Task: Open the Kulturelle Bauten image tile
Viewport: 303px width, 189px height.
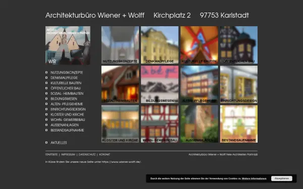Action: click(199, 45)
